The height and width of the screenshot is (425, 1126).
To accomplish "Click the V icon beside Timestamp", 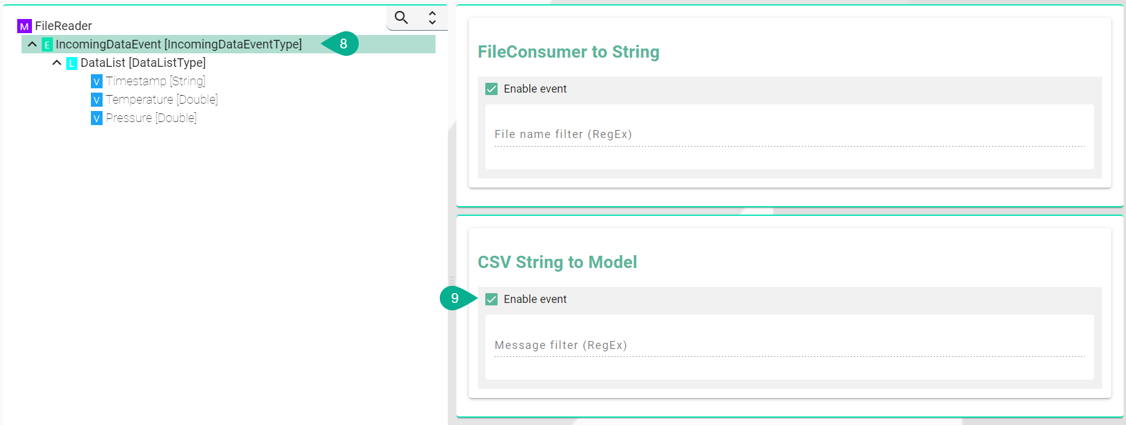I will point(96,82).
